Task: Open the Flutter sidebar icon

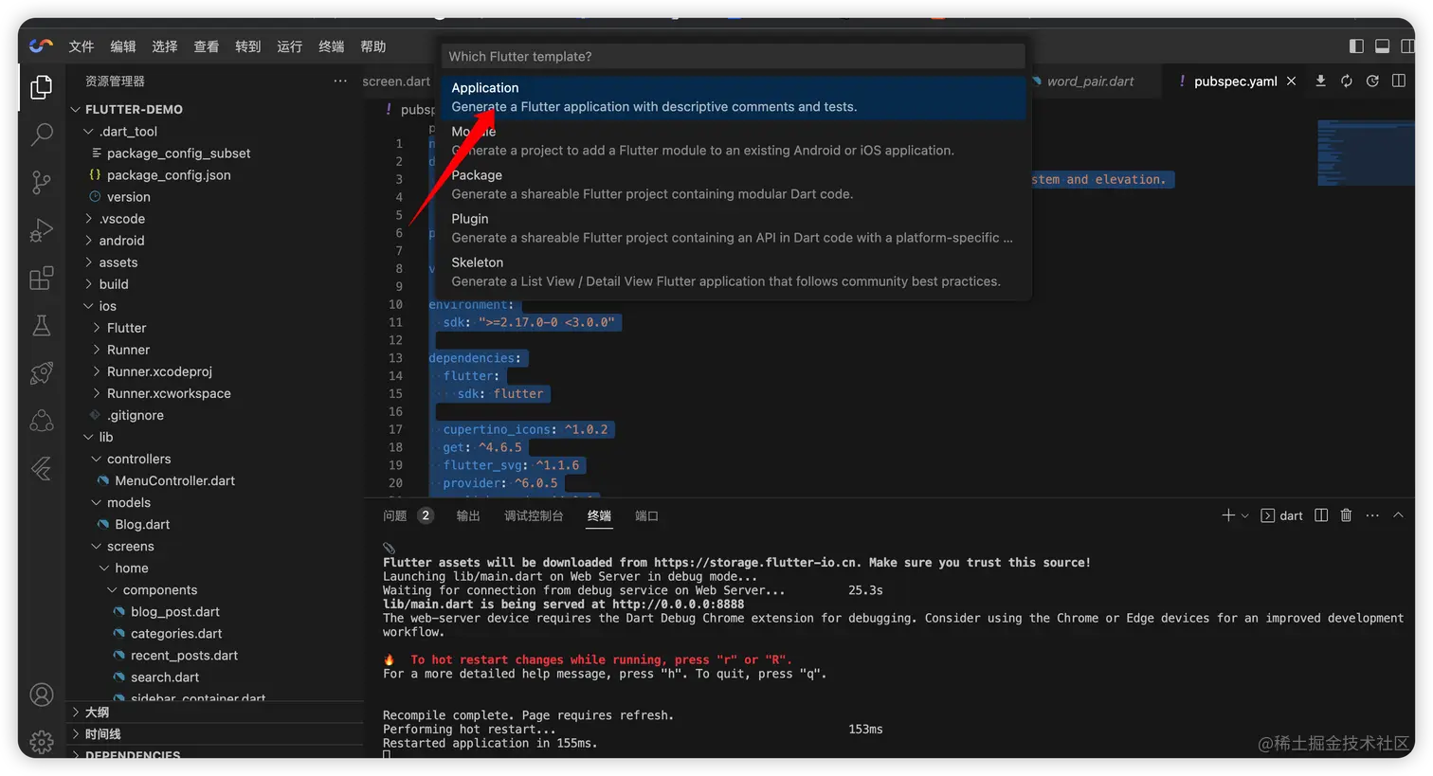Action: (41, 469)
